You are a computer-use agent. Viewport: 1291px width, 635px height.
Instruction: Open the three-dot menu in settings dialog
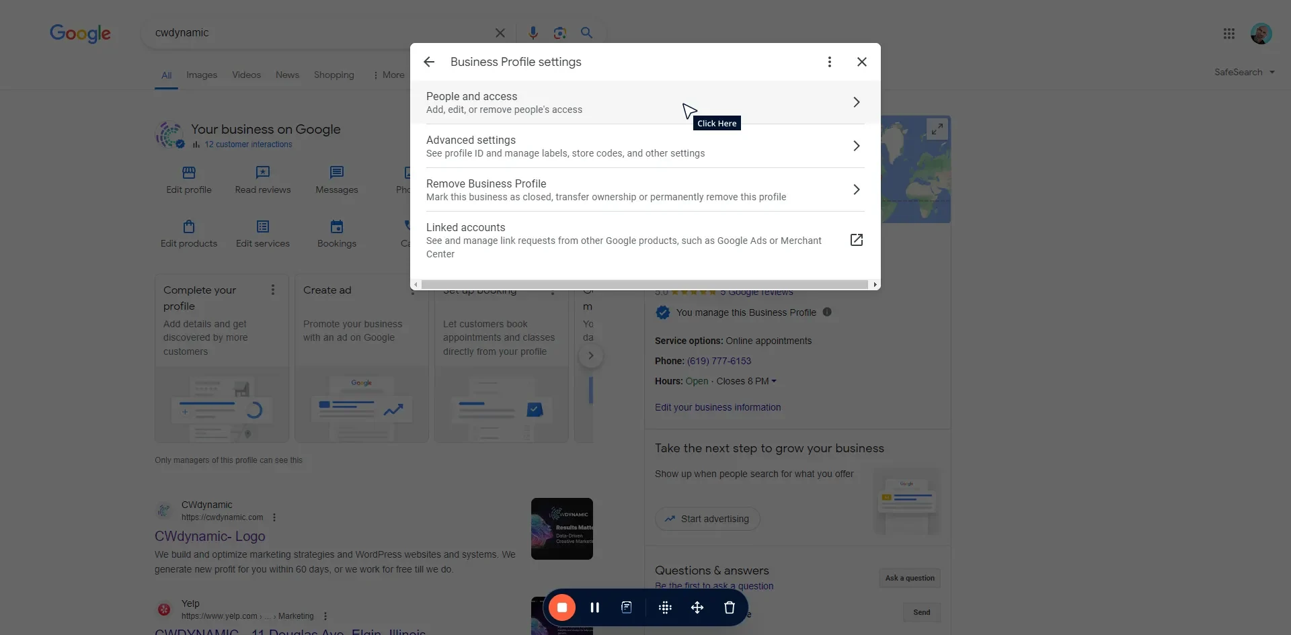coord(829,62)
